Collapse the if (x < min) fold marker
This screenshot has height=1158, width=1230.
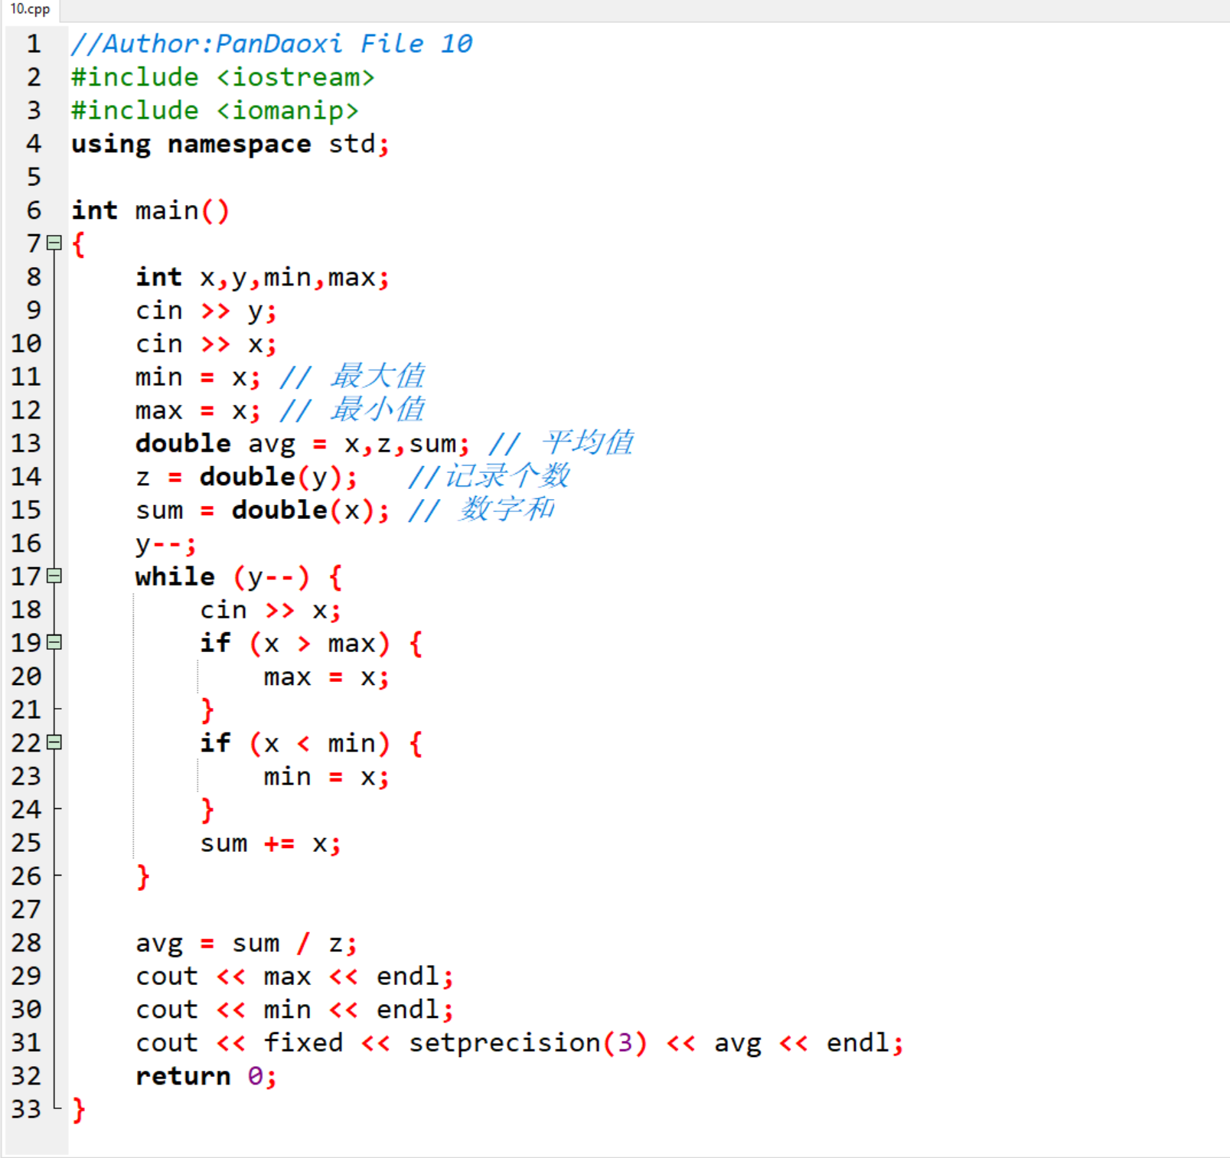coord(54,742)
